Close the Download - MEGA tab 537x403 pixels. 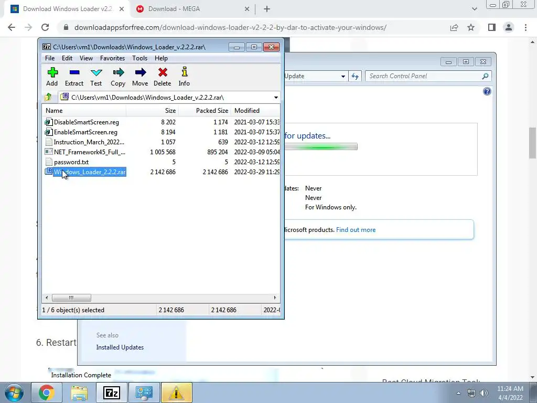point(247,9)
